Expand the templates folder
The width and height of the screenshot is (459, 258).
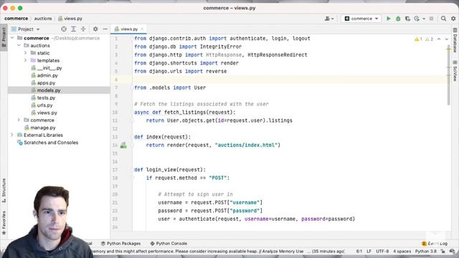(x=26, y=60)
